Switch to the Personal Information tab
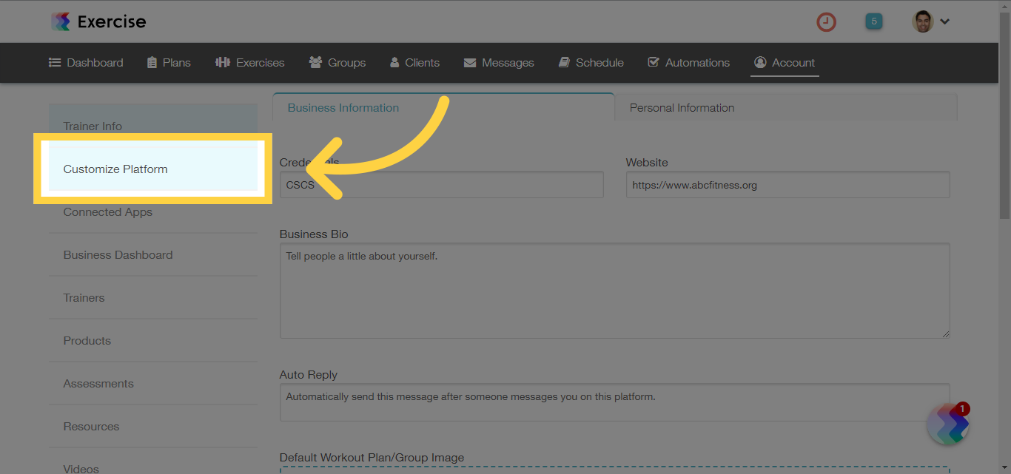1011x474 pixels. tap(682, 106)
